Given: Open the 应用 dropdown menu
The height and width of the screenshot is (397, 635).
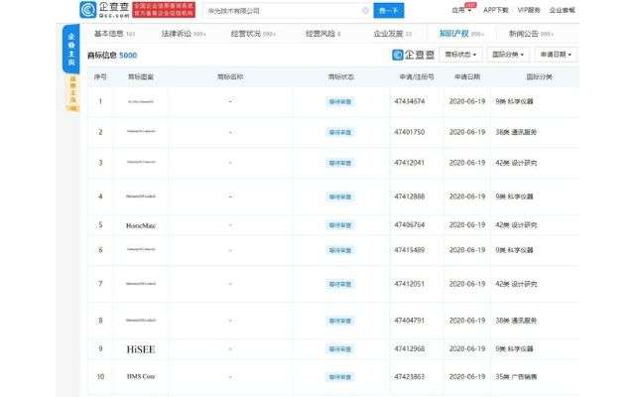Looking at the screenshot, I should click(x=462, y=10).
